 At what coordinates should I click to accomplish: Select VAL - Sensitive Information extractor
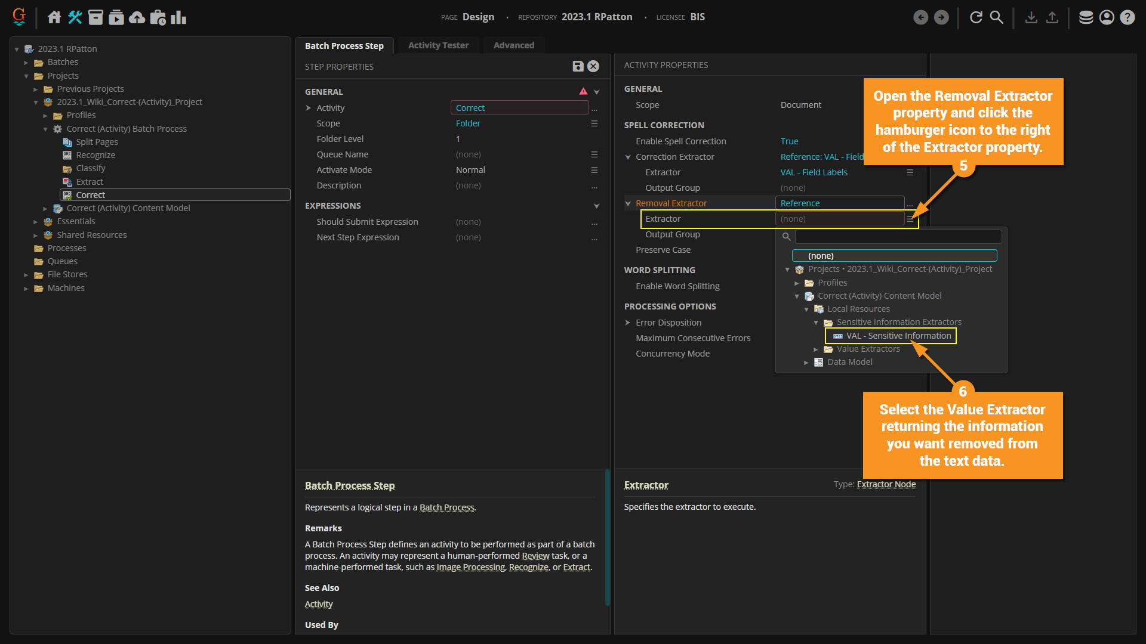(898, 336)
